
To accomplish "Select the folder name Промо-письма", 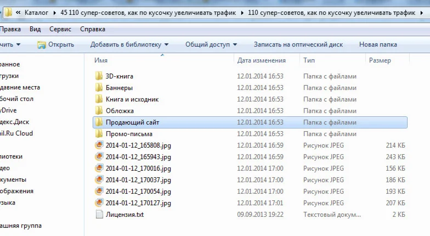I will coord(129,134).
